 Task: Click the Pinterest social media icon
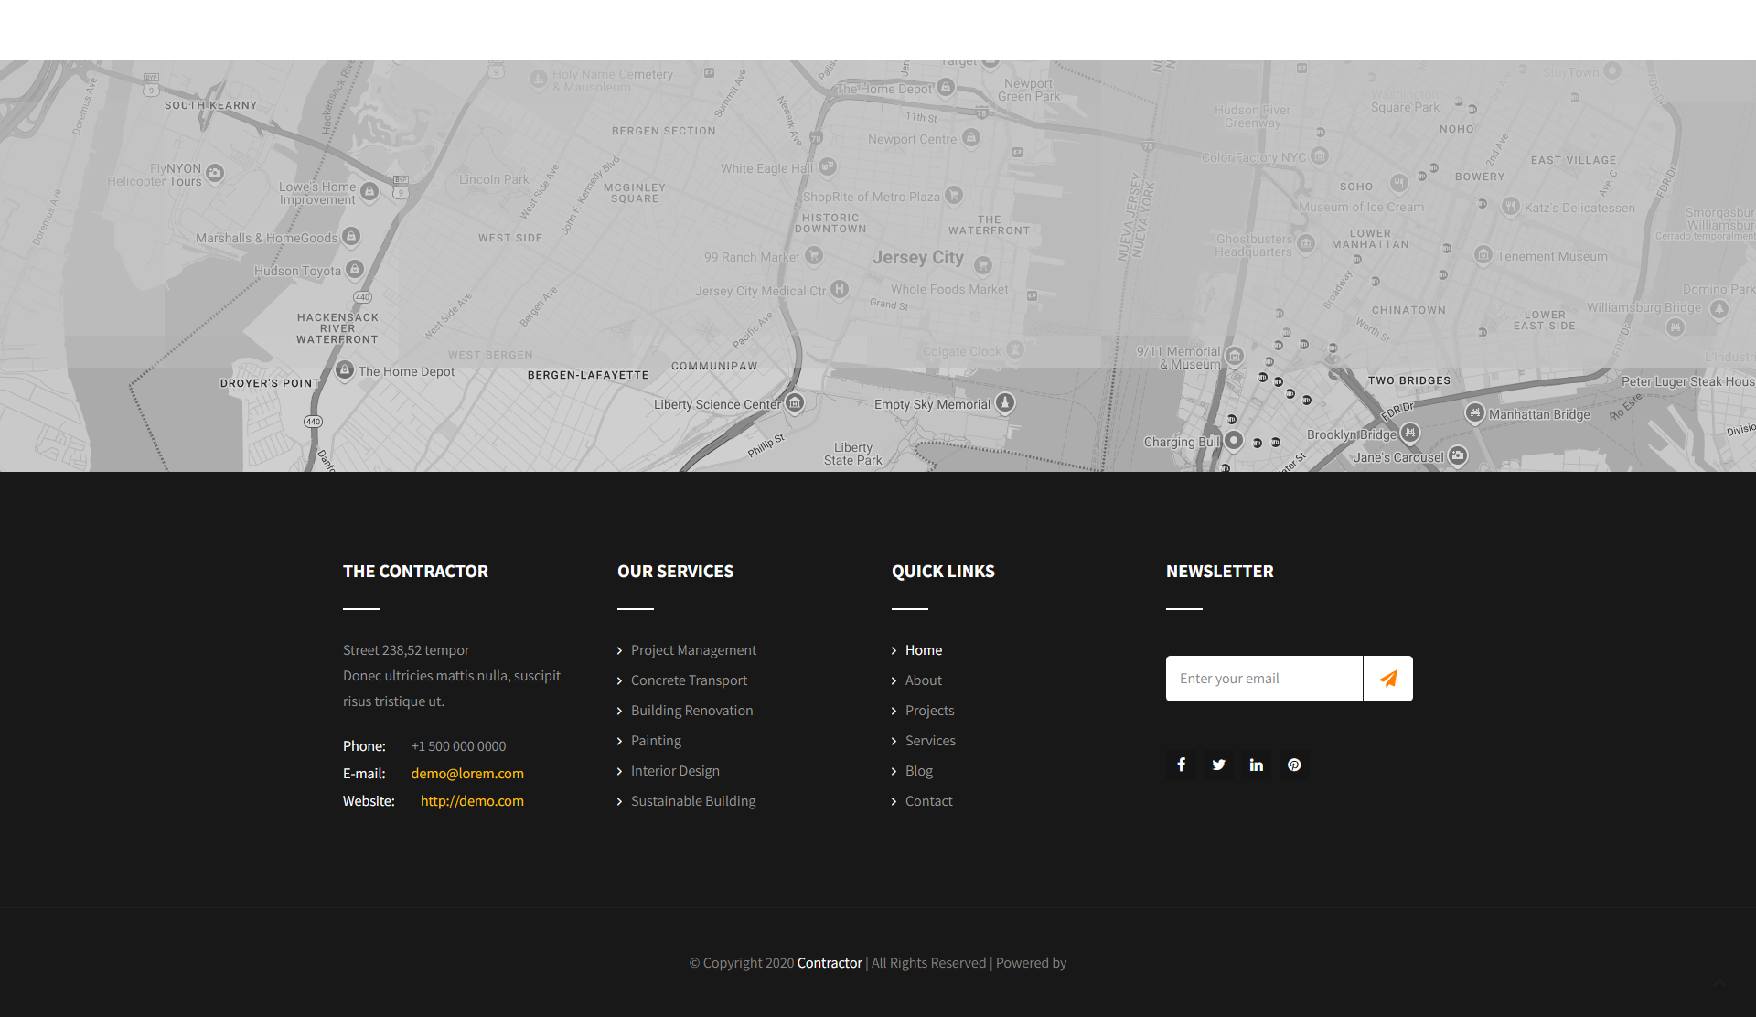coord(1294,765)
